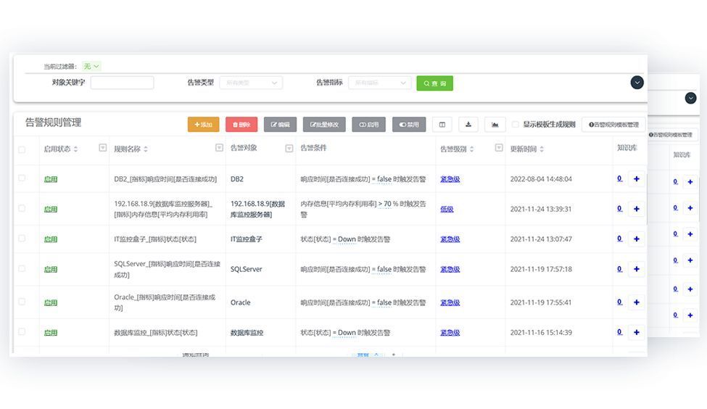Click 启用 status in 数据库监控 row
The image size is (707, 409).
coord(51,333)
